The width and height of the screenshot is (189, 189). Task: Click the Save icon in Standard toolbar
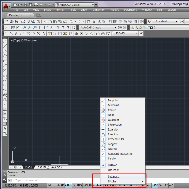point(17,21)
